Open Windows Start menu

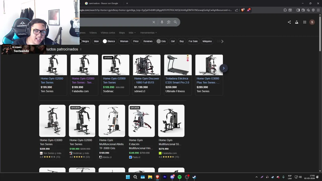click(x=128, y=177)
